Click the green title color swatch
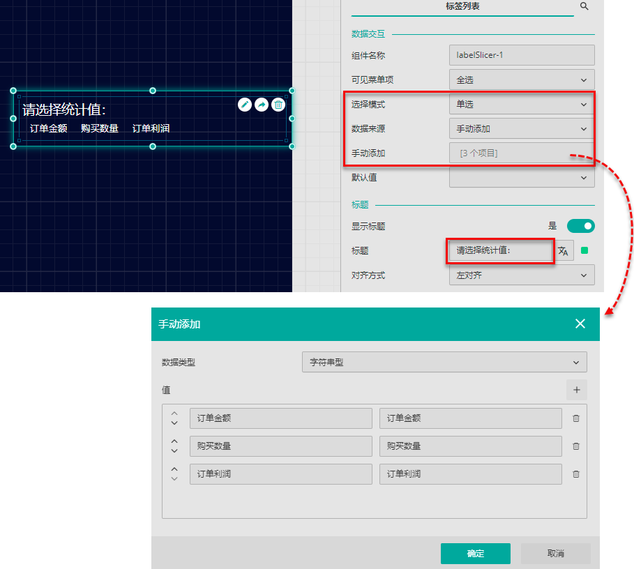The height and width of the screenshot is (569, 634). [x=585, y=251]
